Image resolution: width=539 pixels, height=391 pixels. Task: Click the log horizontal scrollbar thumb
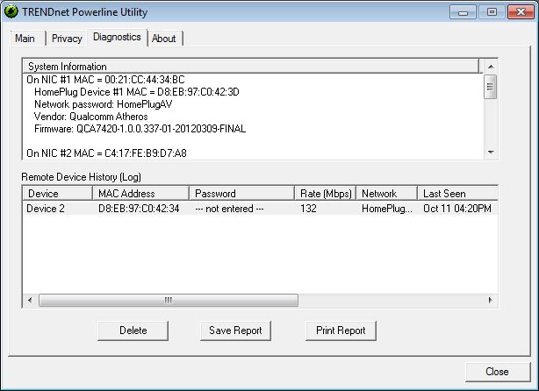tap(169, 300)
